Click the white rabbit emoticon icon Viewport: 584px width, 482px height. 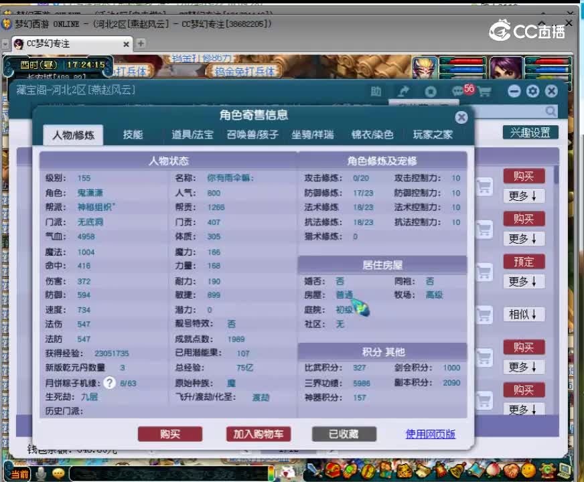pos(287,473)
